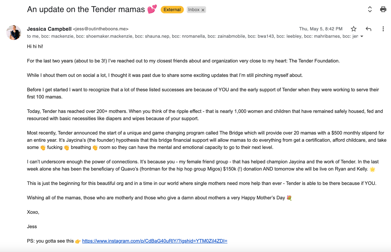Click the sender name Jessica Campbell
Viewport: 391px width, 252px height.
click(x=49, y=29)
